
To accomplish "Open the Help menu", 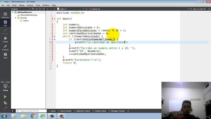I will click(x=54, y=5).
